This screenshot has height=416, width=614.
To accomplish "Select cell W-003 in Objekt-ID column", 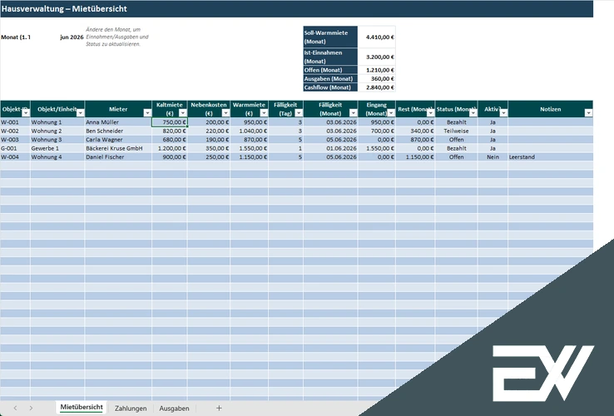I will pyautogui.click(x=15, y=140).
